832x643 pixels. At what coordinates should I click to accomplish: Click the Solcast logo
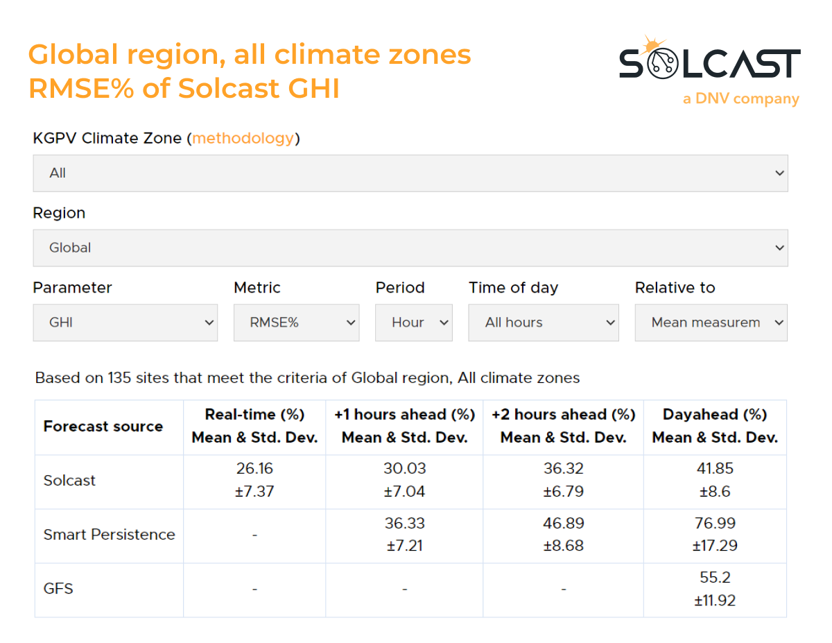click(x=709, y=57)
